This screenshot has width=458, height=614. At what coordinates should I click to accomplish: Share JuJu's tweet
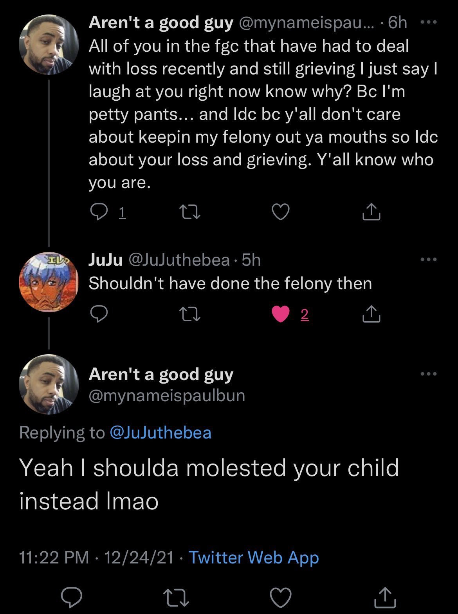click(x=371, y=314)
